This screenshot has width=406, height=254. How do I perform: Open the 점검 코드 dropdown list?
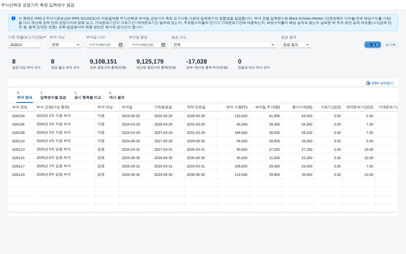coord(224,45)
